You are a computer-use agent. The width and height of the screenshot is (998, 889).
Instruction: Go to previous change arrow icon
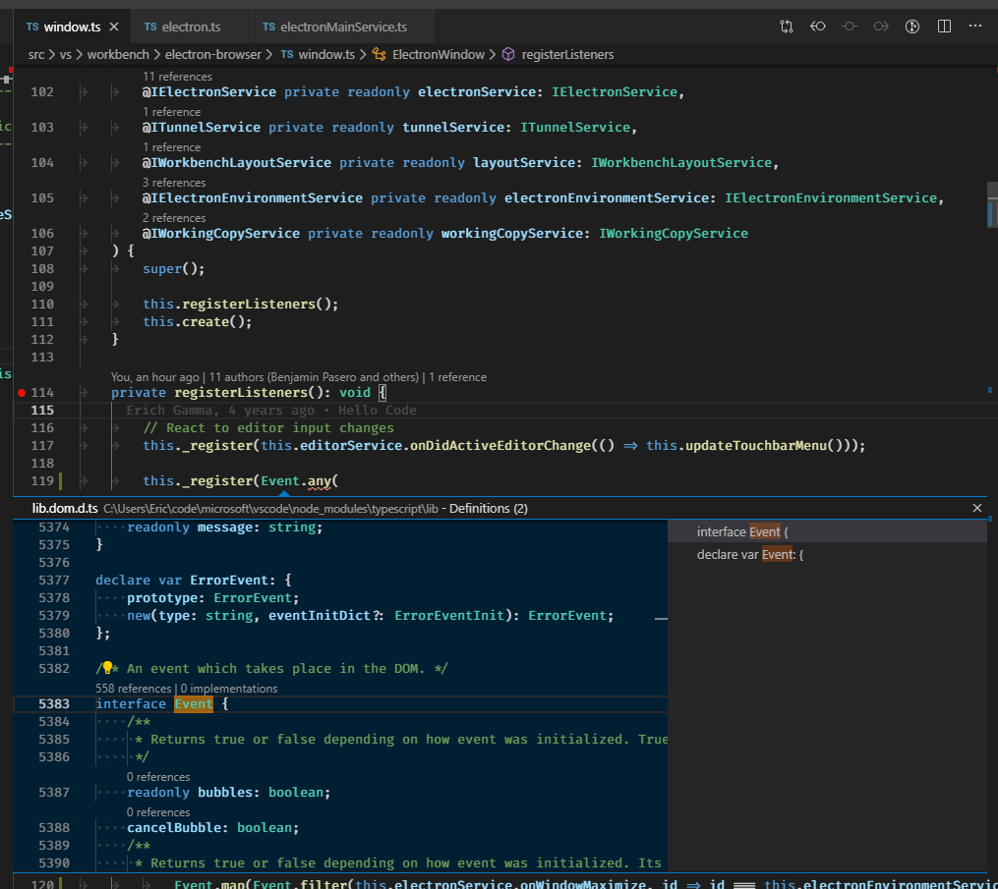tap(818, 27)
